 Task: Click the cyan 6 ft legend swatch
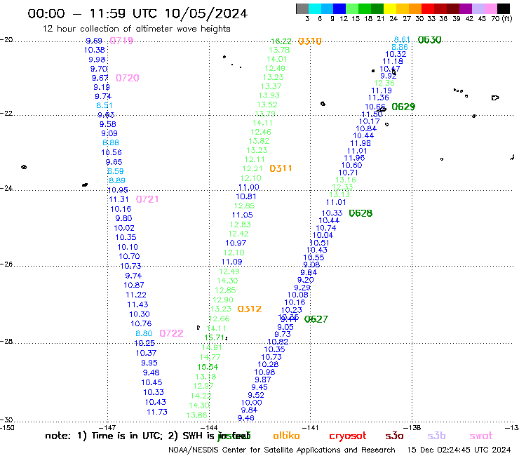tap(315, 8)
